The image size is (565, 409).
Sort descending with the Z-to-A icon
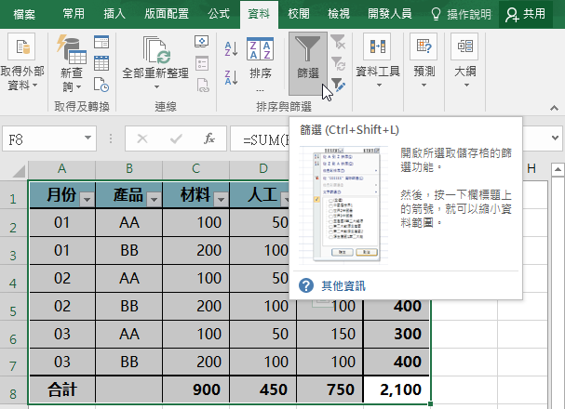tap(231, 77)
